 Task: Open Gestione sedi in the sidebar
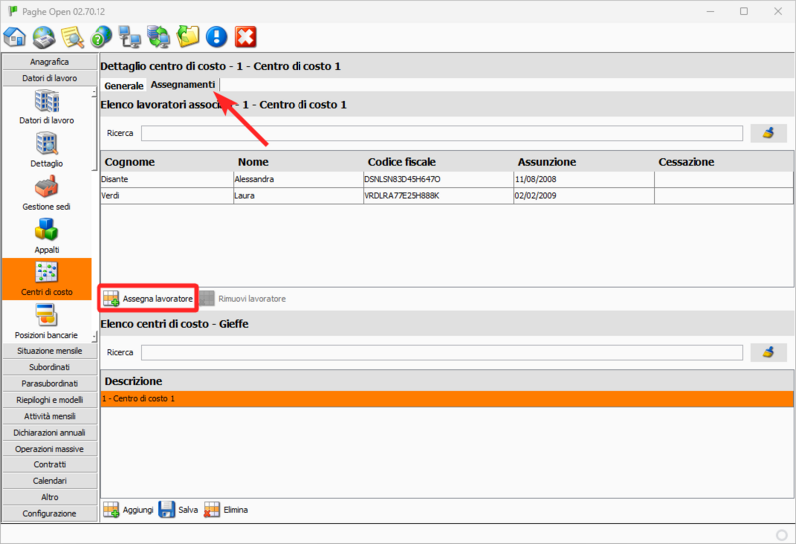[46, 191]
